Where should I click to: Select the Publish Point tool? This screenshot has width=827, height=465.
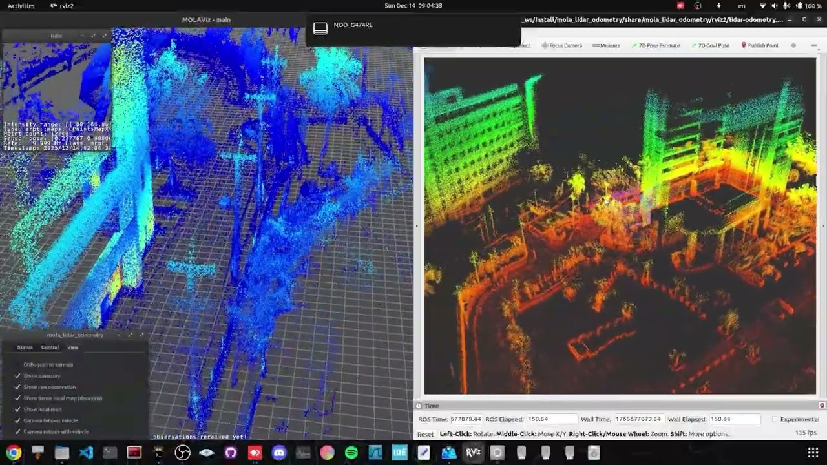[x=760, y=45]
